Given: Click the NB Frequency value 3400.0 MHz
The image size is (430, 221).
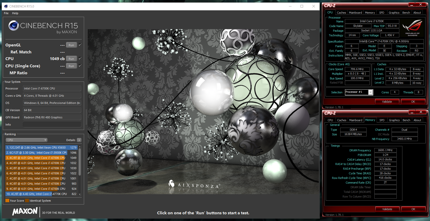Looking at the screenshot, I should click(x=404, y=139).
